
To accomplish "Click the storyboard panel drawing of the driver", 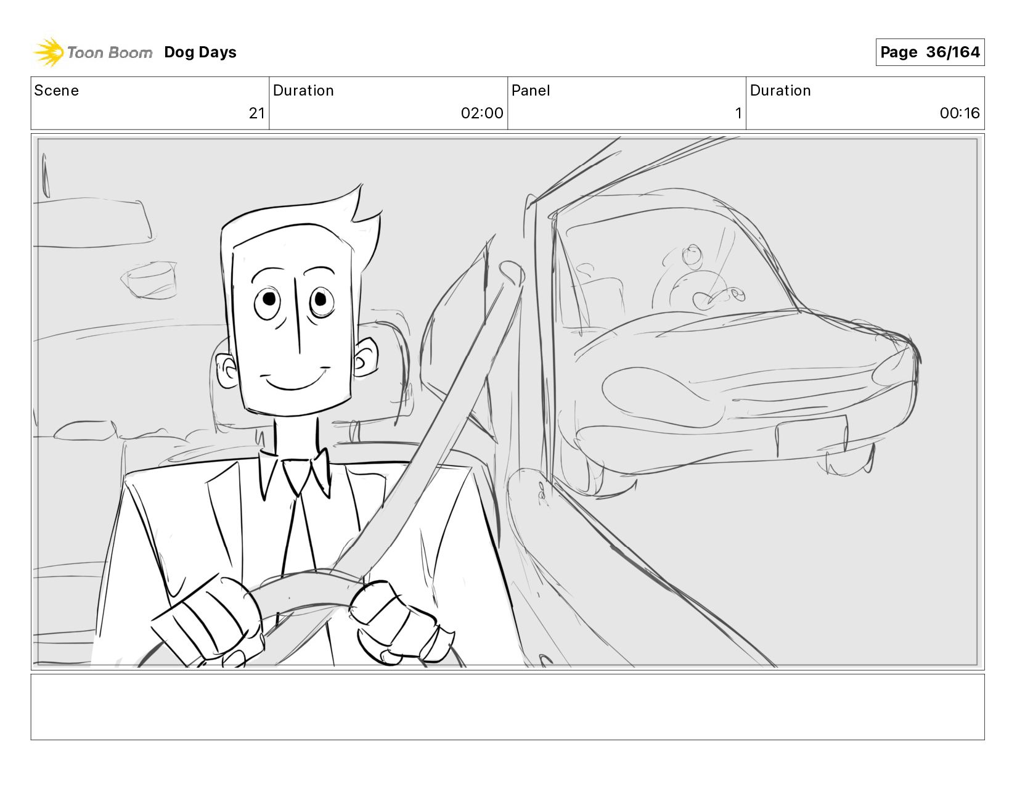I will pos(507,402).
